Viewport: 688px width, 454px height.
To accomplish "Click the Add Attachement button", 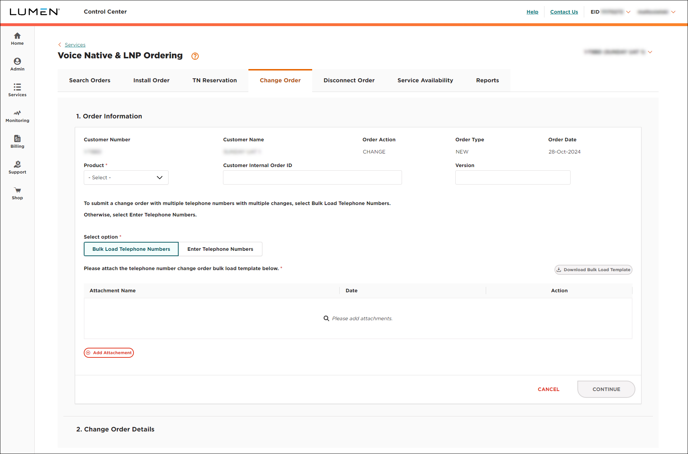I will pos(108,353).
